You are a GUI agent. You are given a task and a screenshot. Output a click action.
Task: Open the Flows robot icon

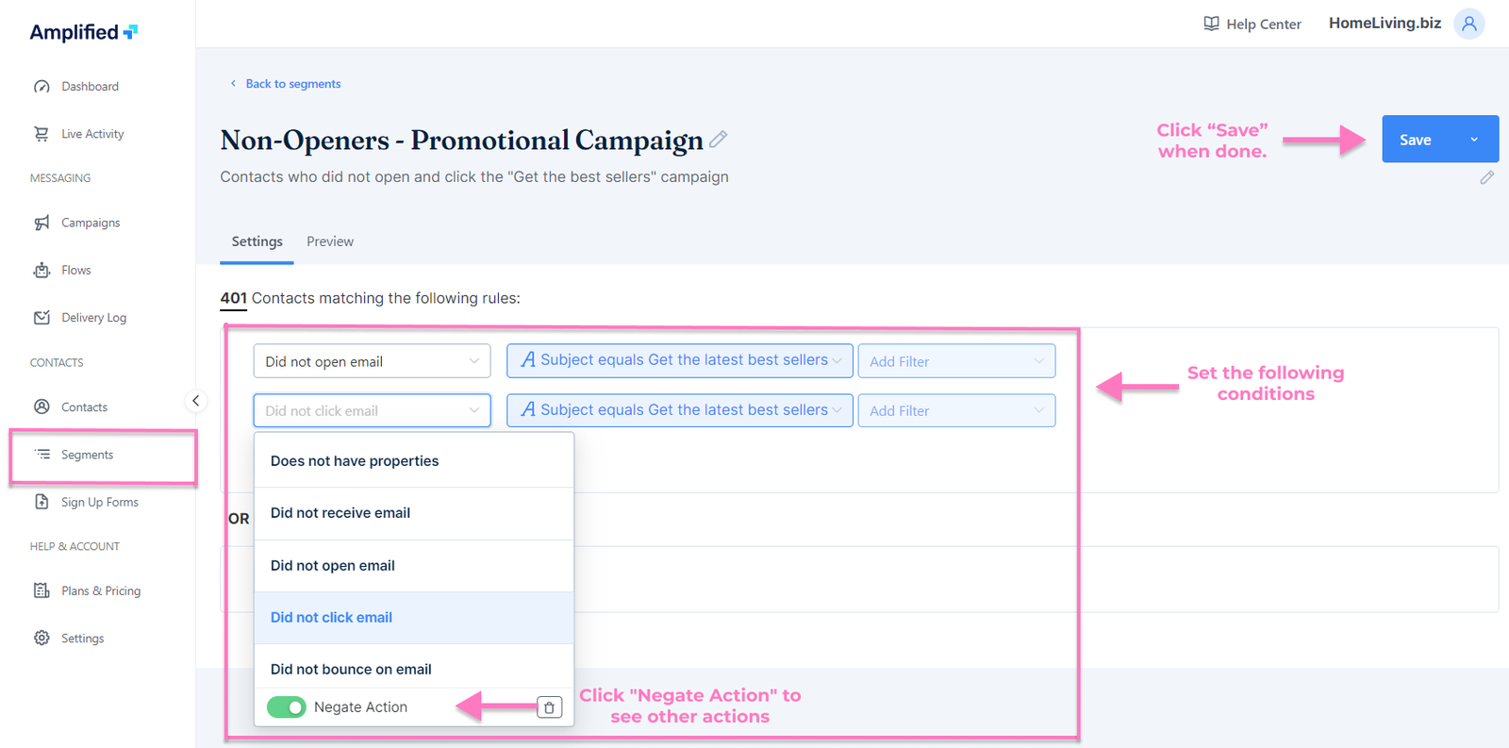pos(41,271)
